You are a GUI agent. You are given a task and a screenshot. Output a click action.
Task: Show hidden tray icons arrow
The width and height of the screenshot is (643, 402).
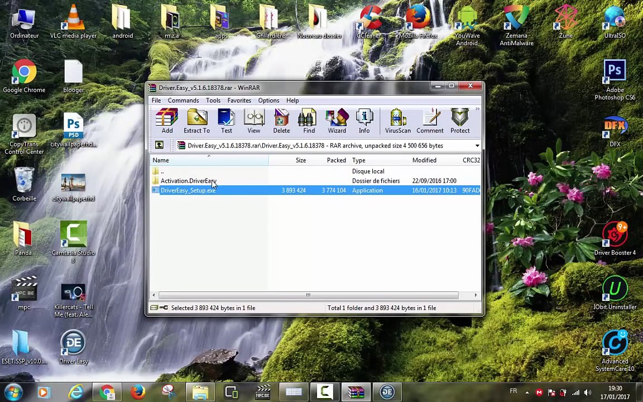click(x=527, y=393)
